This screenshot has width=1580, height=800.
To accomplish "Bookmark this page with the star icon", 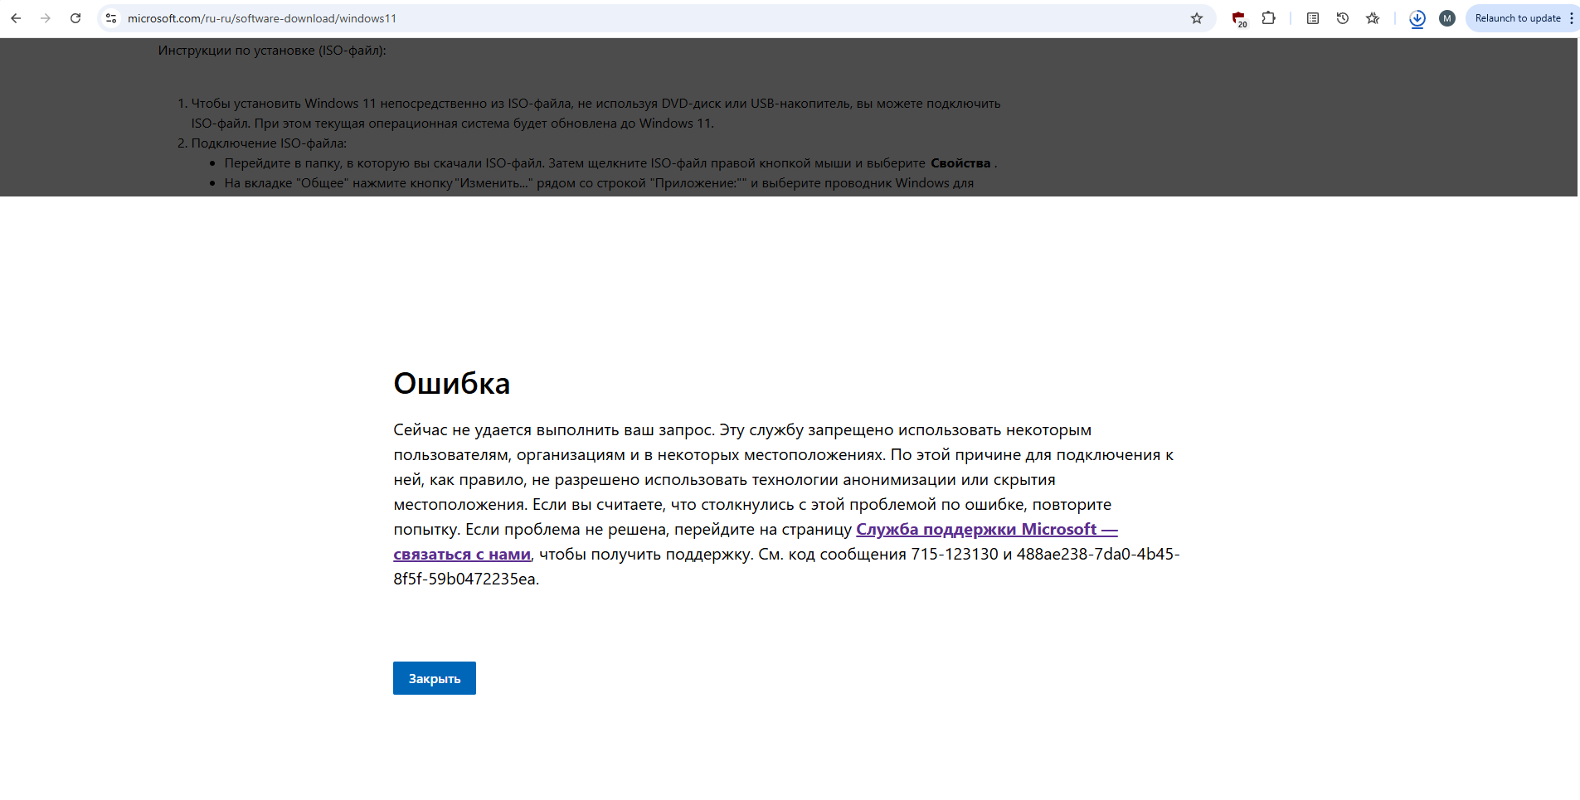I will point(1197,18).
